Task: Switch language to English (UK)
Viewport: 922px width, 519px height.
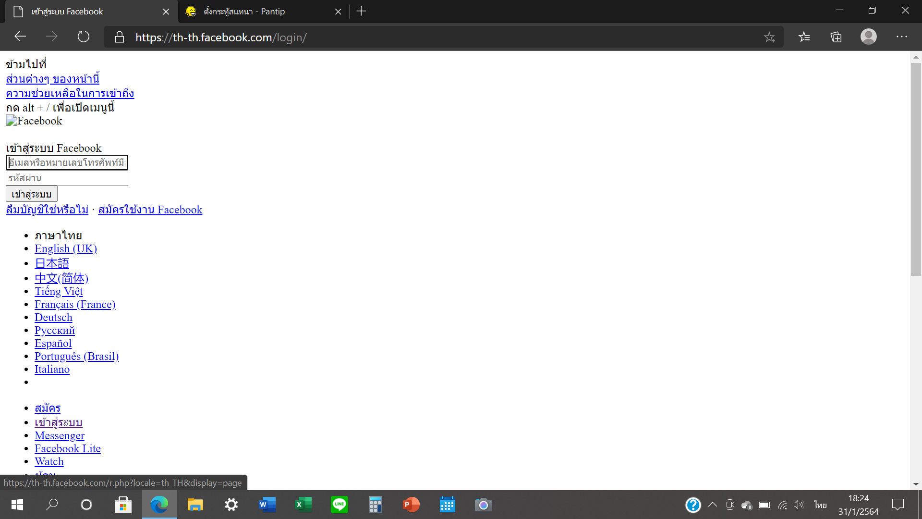Action: coord(66,248)
